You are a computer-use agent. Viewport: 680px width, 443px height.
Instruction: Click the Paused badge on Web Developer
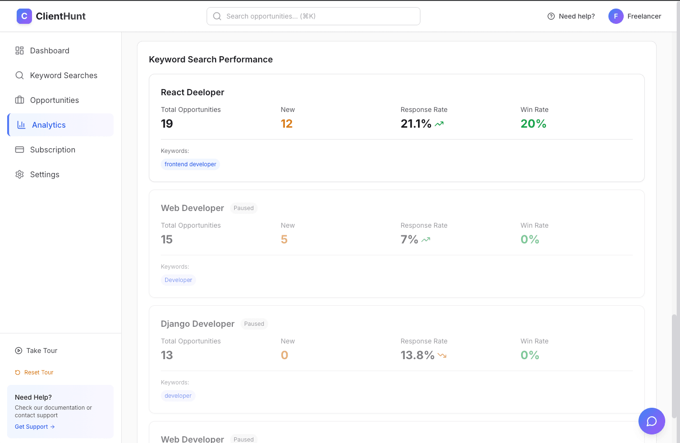[x=243, y=208]
